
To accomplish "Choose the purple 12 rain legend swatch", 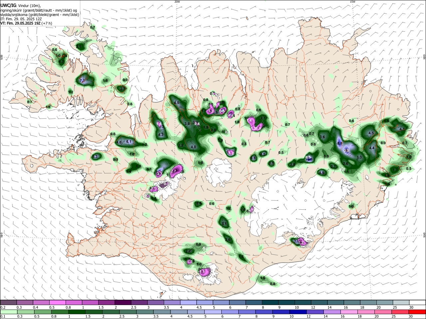I will (315, 312).
